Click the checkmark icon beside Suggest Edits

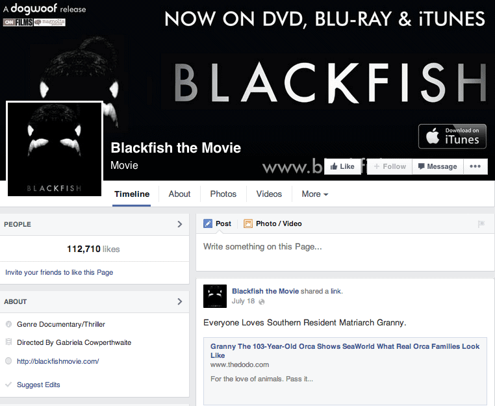8,385
